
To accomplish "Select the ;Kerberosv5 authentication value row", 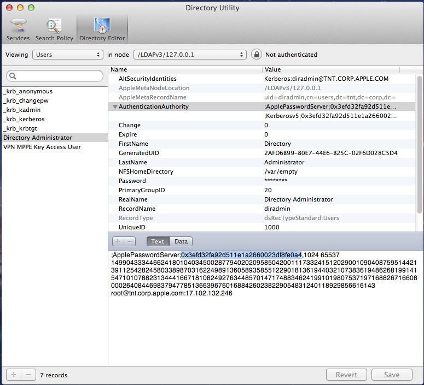I will click(262, 116).
